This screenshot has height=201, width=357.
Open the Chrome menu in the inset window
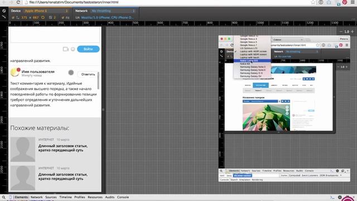347,45
